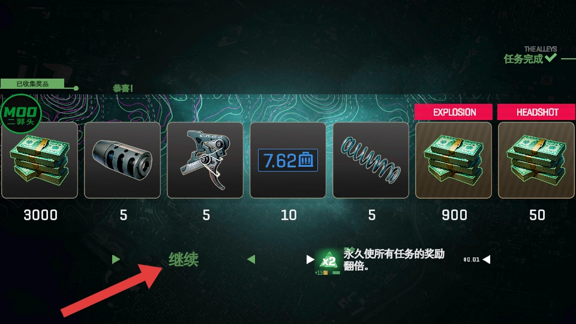Click the white left arrow beside $0.01
This screenshot has width=576, height=324.
pyautogui.click(x=487, y=260)
